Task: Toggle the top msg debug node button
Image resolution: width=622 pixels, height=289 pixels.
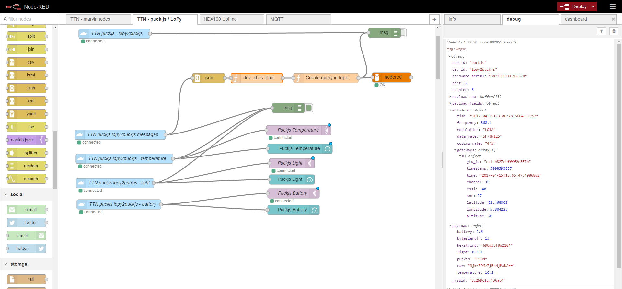Action: (403, 33)
